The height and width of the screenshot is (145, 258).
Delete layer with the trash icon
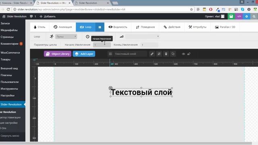click(166, 54)
